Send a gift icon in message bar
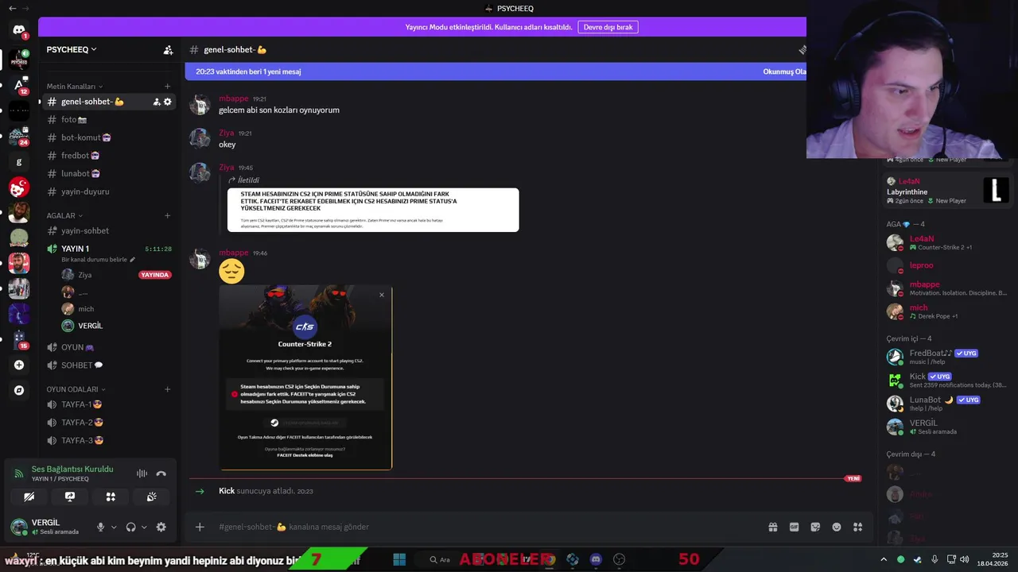The image size is (1018, 572). point(772,527)
